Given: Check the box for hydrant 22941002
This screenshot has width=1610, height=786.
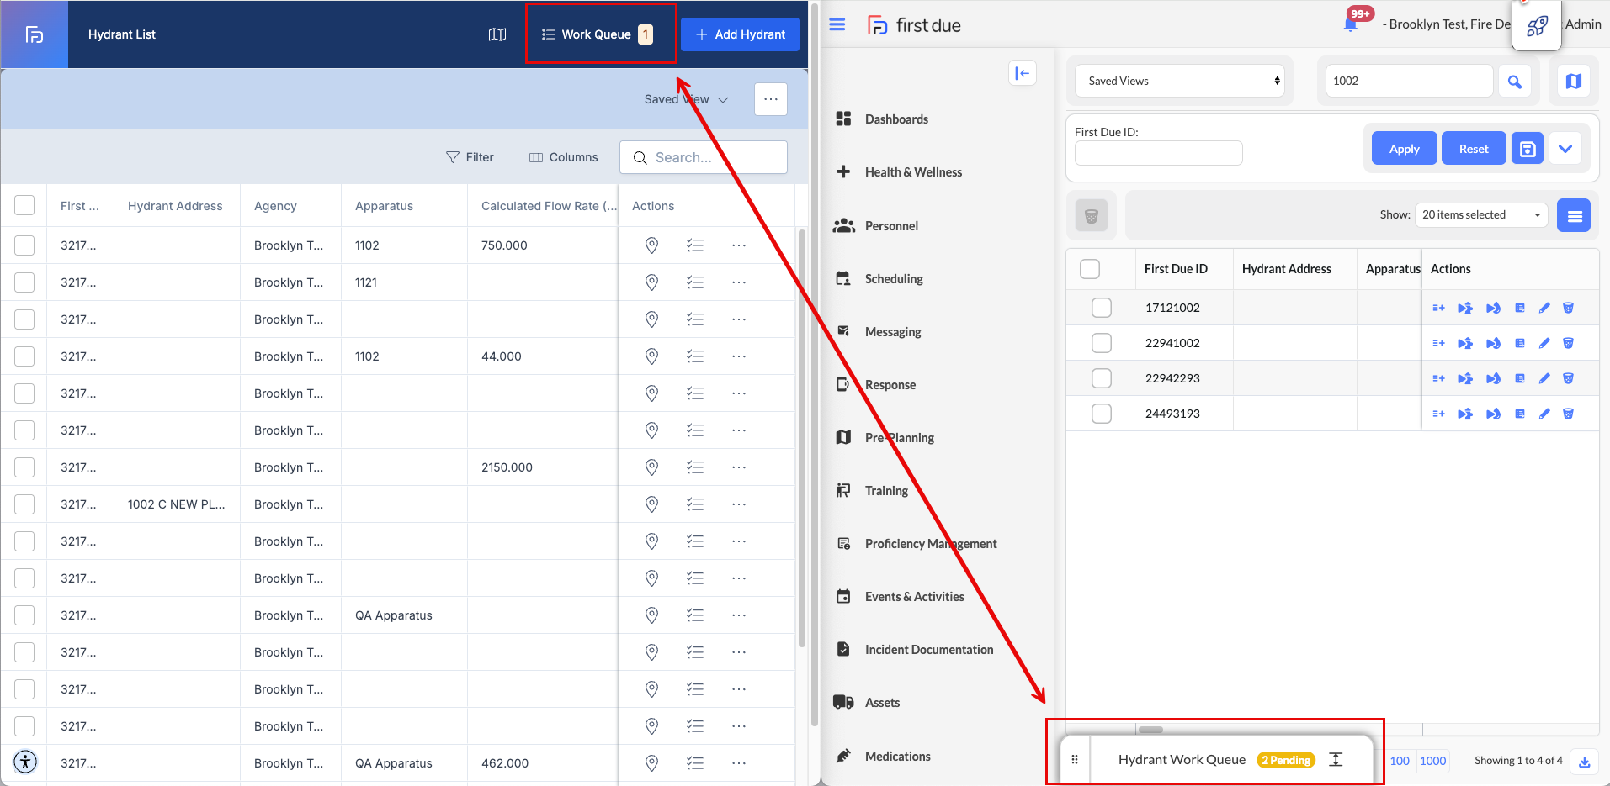Looking at the screenshot, I should [1101, 343].
